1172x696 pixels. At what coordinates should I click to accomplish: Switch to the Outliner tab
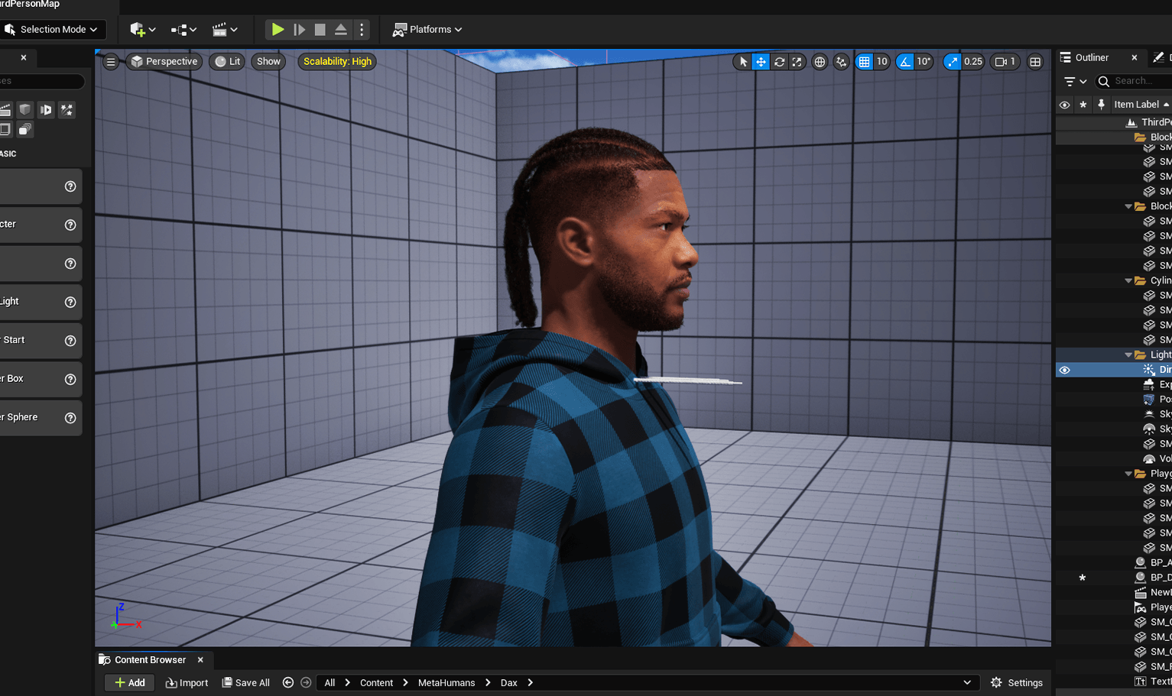[x=1091, y=58]
